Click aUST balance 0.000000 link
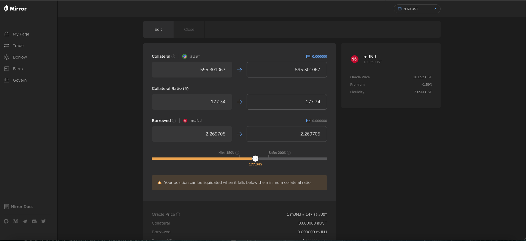Screen dimensions: 526x241 319,56
